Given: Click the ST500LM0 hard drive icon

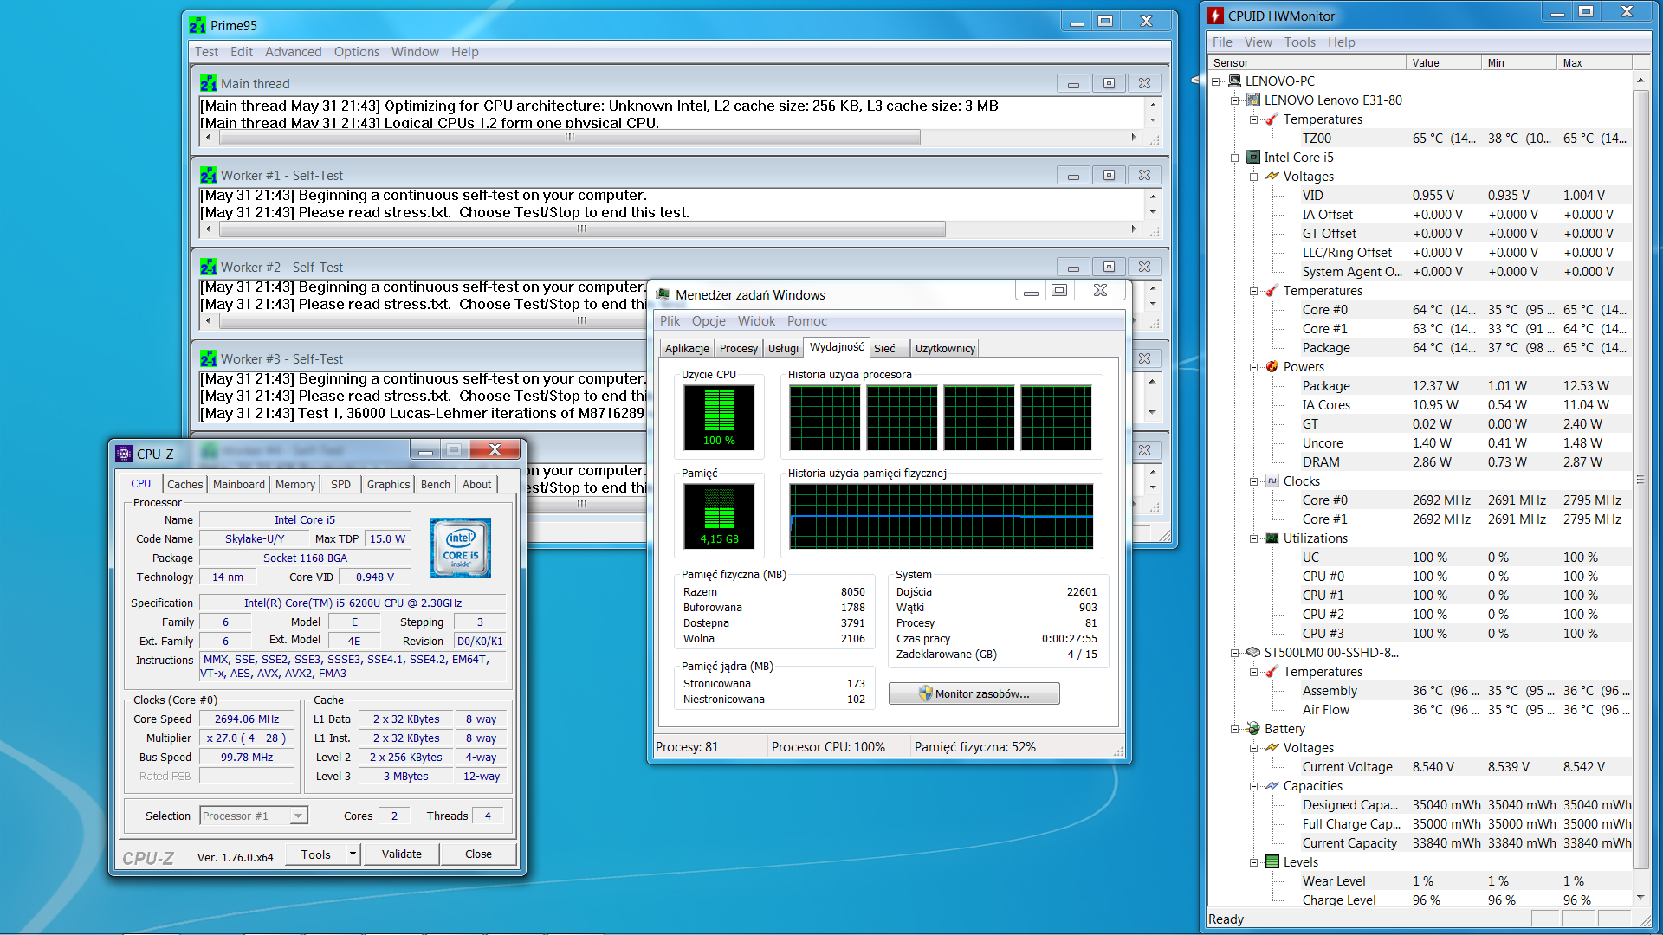Looking at the screenshot, I should tap(1252, 653).
